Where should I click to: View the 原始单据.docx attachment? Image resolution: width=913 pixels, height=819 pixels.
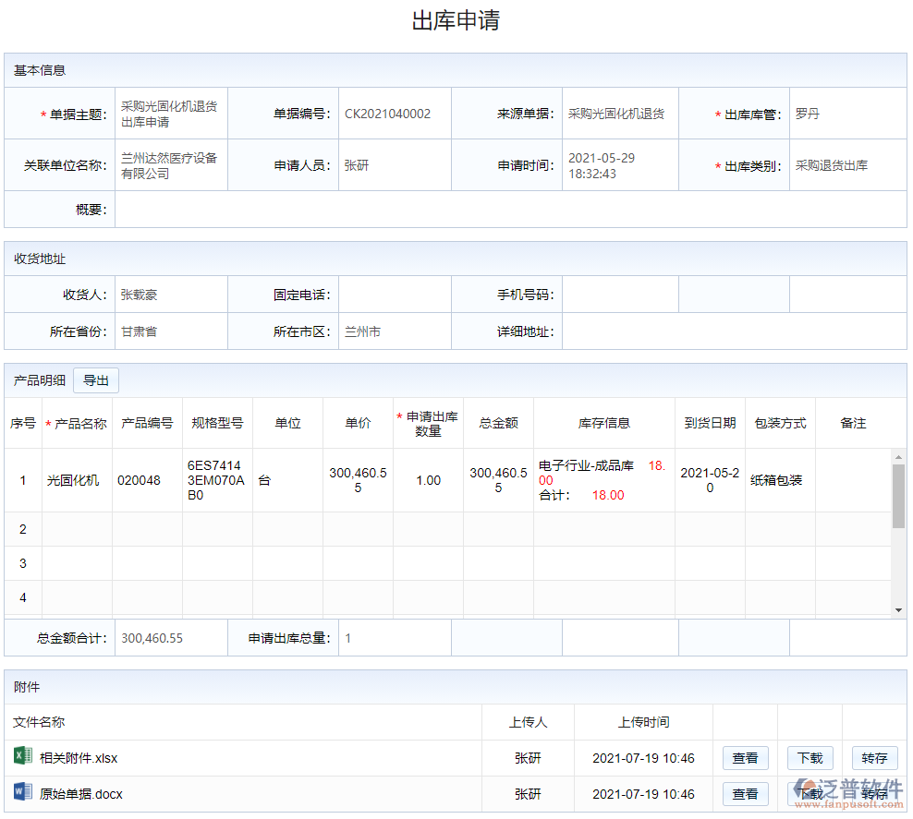click(745, 794)
